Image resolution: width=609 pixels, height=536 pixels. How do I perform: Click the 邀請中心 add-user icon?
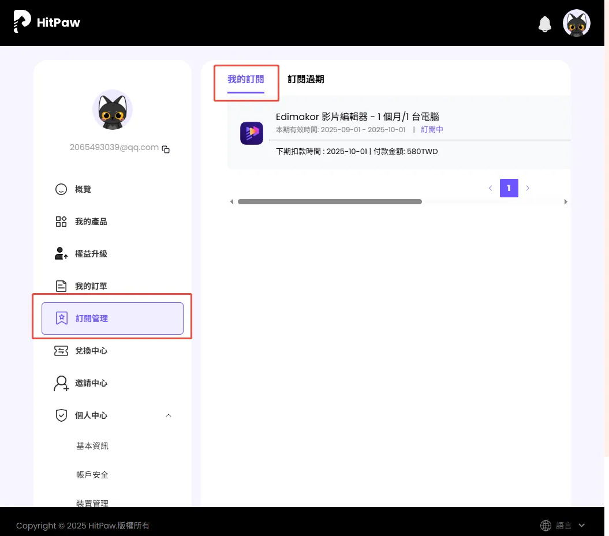(x=61, y=383)
